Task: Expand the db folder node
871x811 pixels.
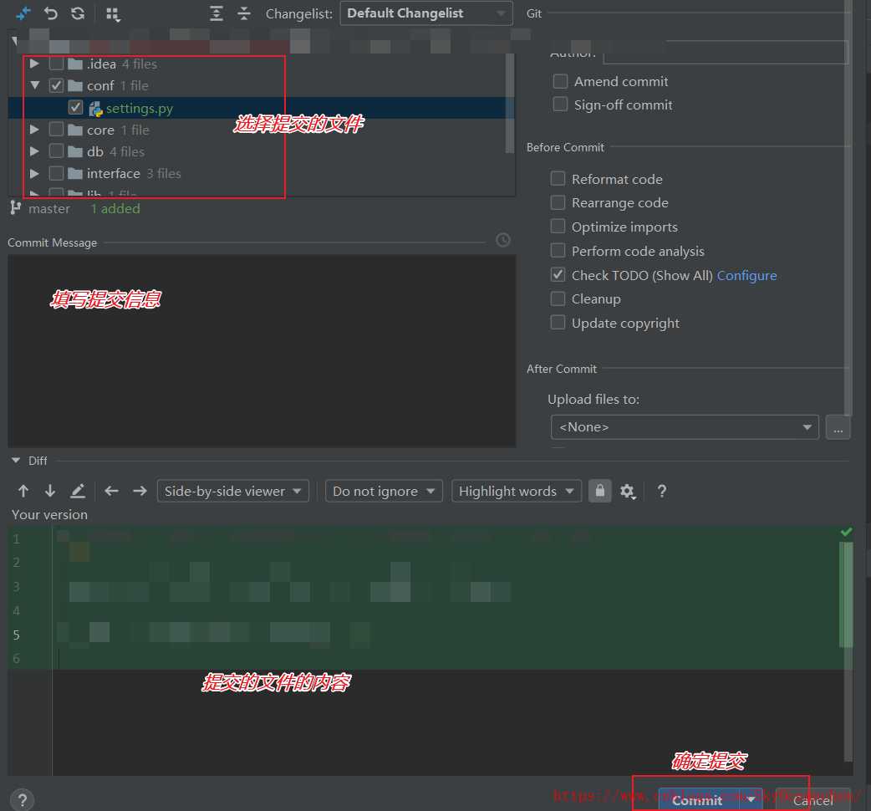Action: point(34,151)
